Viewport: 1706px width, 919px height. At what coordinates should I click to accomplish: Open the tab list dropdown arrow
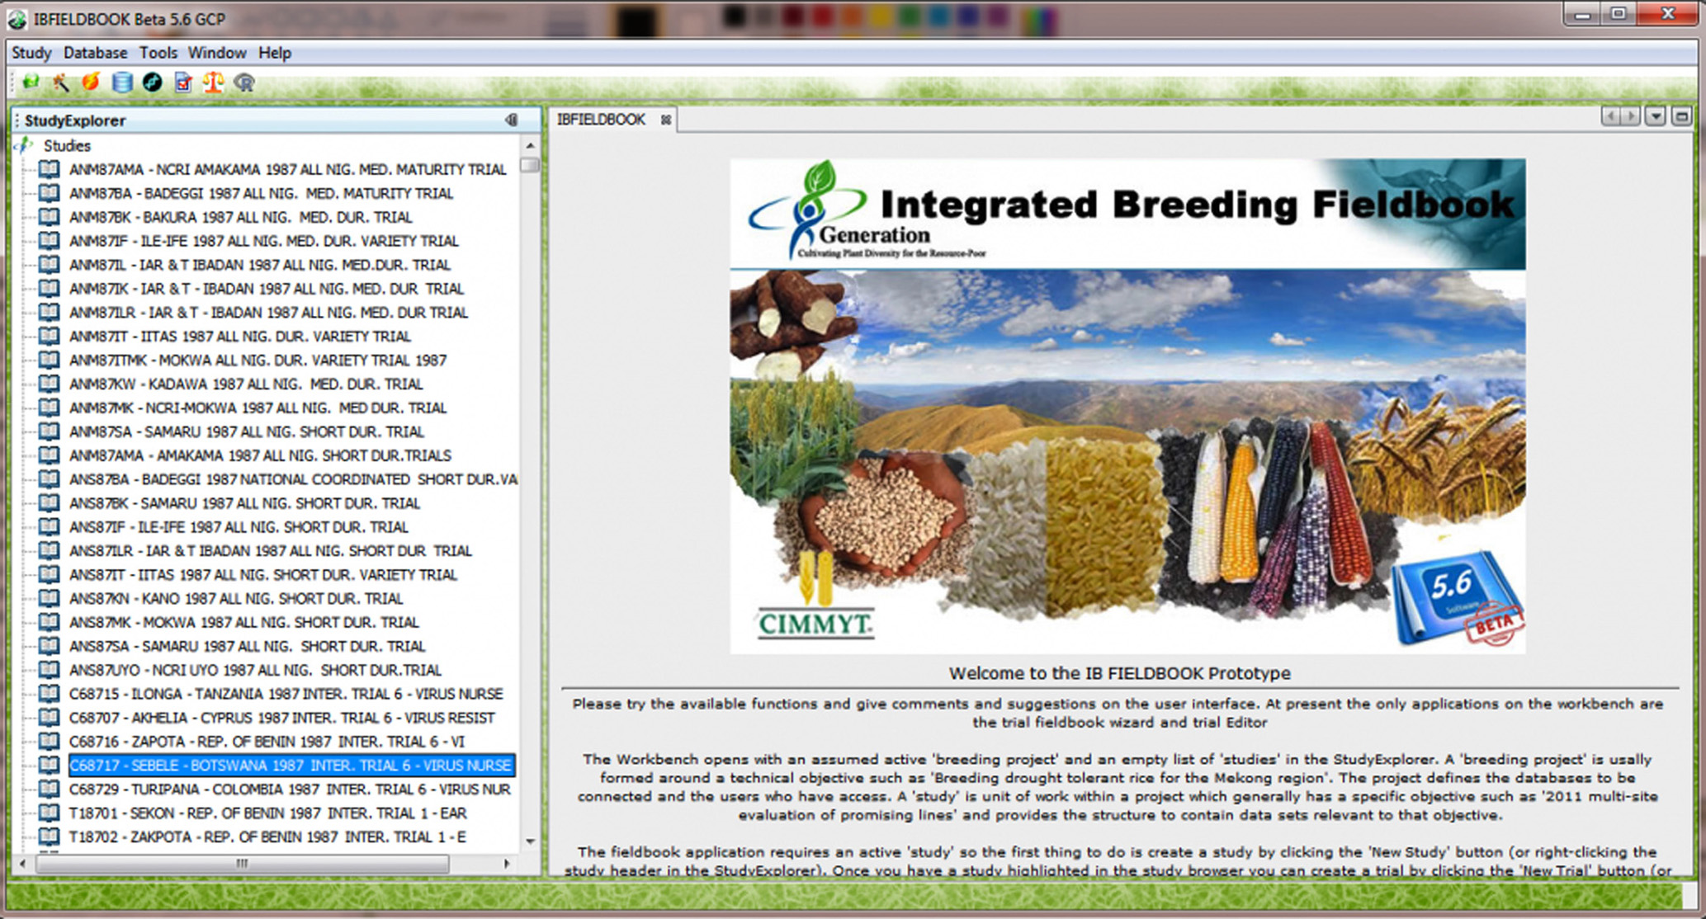pyautogui.click(x=1655, y=116)
